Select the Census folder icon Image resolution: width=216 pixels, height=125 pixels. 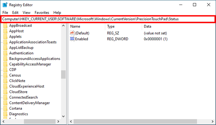tap(5, 75)
